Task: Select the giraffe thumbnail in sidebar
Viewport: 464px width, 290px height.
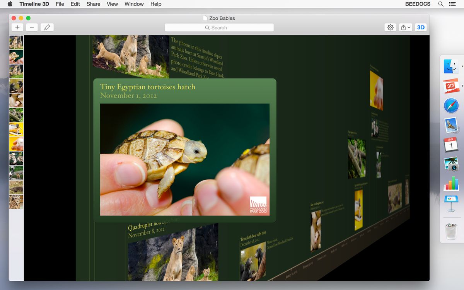Action: click(x=16, y=202)
